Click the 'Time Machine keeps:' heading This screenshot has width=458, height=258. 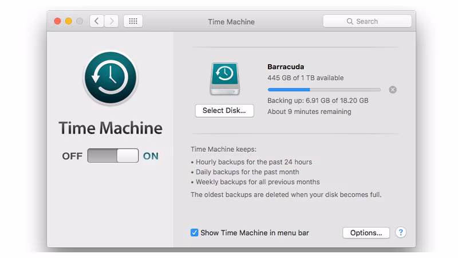223,149
